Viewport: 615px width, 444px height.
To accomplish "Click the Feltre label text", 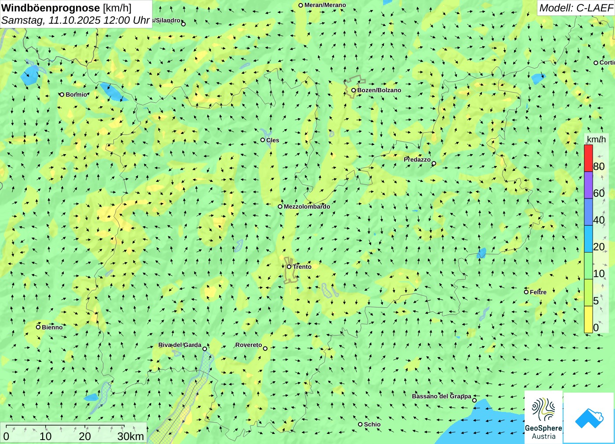I will 538,292.
